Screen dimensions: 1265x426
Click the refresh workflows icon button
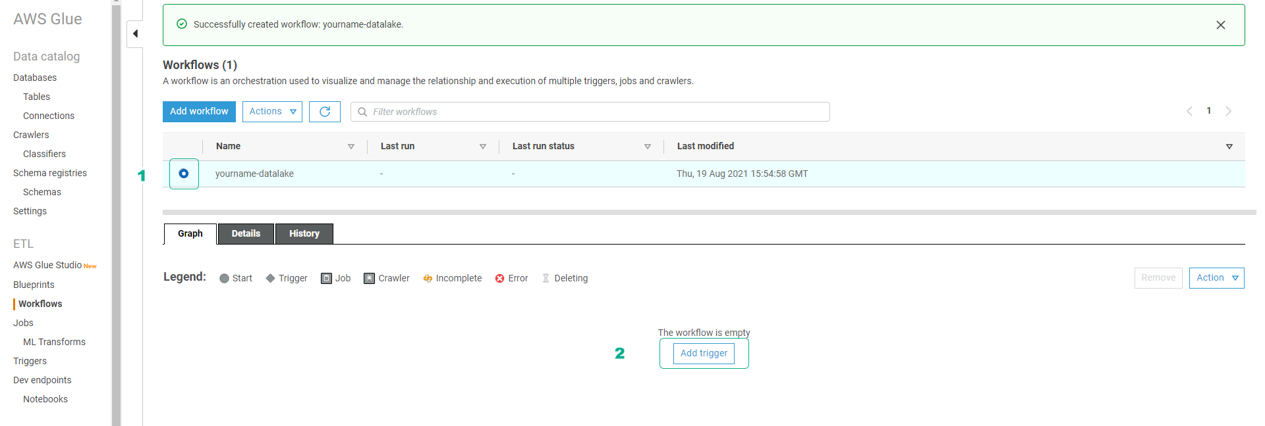pyautogui.click(x=325, y=112)
